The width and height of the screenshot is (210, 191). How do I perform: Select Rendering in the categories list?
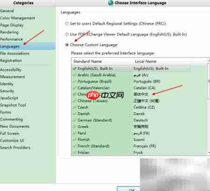9,32
